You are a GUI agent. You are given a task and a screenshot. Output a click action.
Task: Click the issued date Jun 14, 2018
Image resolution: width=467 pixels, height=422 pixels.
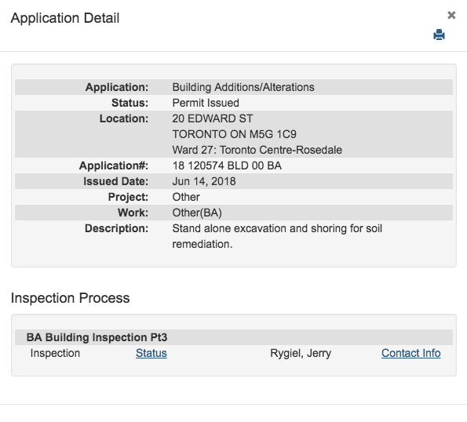pos(204,181)
